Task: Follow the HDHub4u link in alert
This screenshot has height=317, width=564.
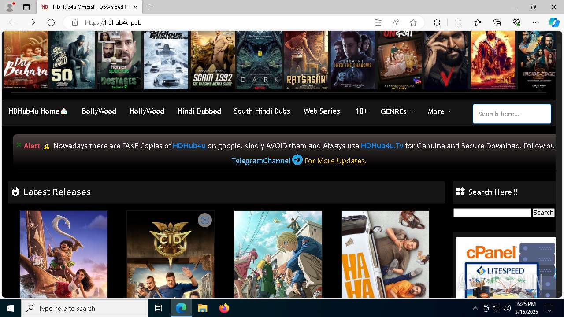Action: tap(189, 146)
